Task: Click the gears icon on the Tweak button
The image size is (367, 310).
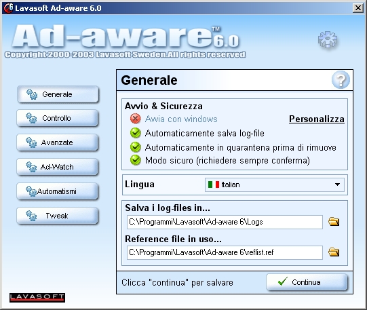Action: click(31, 216)
